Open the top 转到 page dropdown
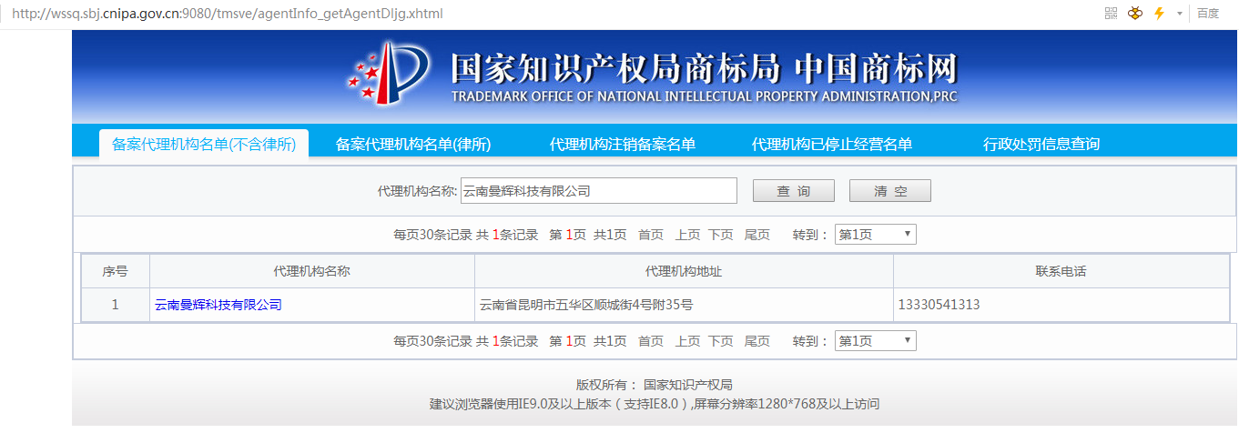 pyautogui.click(x=876, y=235)
